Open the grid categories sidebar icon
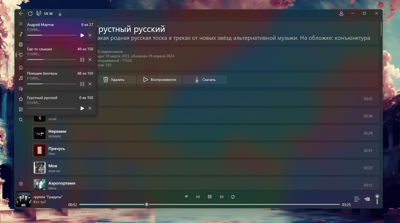 coord(21,109)
